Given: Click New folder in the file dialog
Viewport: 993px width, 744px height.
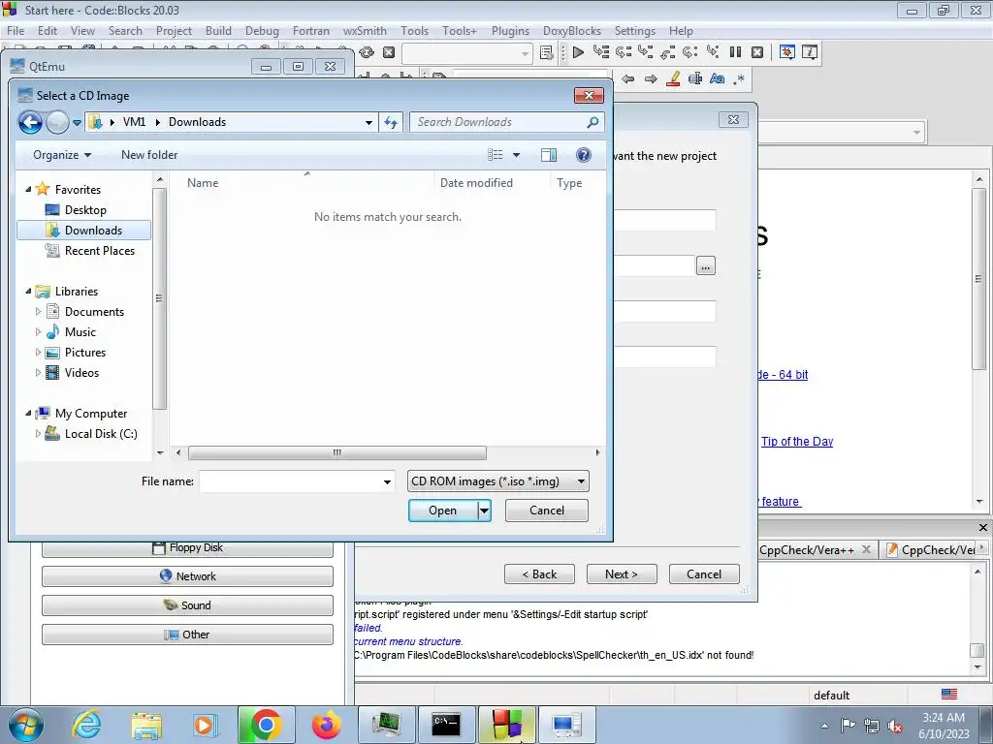Looking at the screenshot, I should [149, 155].
